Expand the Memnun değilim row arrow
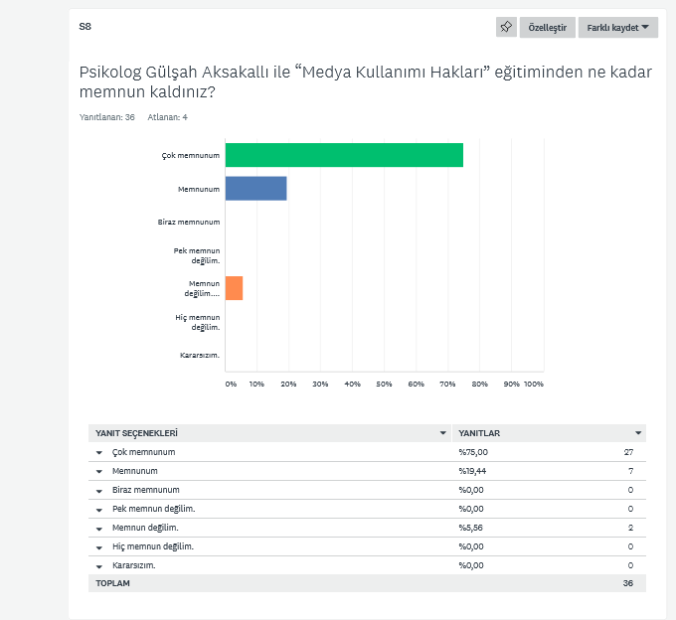The width and height of the screenshot is (676, 620). point(99,528)
